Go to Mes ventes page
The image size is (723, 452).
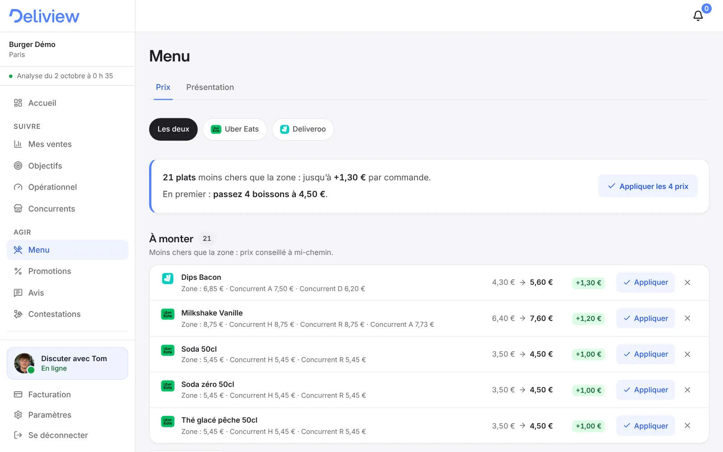pos(67,144)
